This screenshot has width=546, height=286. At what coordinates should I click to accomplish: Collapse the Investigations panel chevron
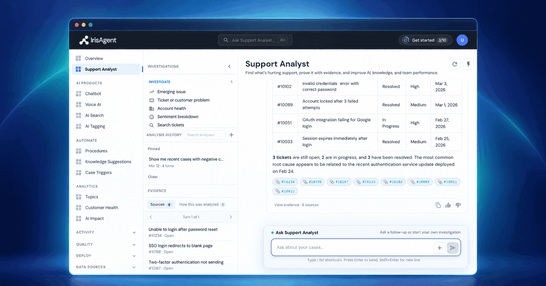click(x=229, y=67)
